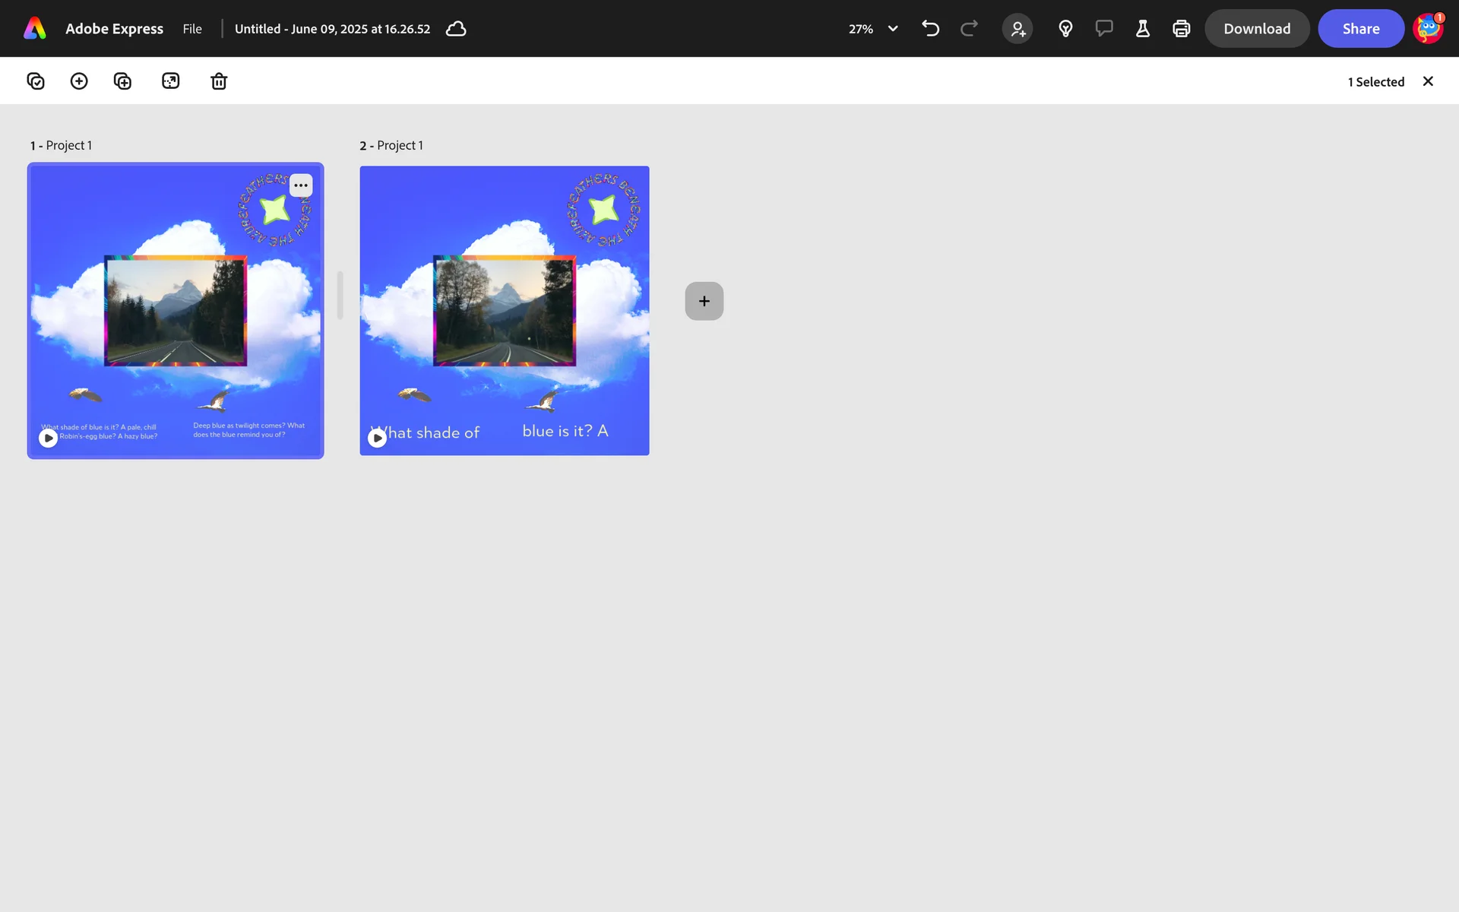This screenshot has width=1459, height=912.
Task: Click the select all pages icon
Action: 36,81
